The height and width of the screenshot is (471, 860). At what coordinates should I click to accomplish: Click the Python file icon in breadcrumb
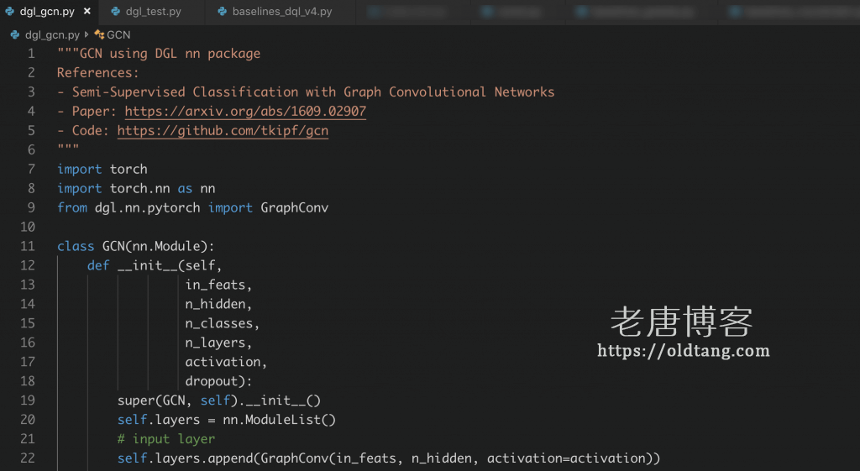tap(14, 35)
